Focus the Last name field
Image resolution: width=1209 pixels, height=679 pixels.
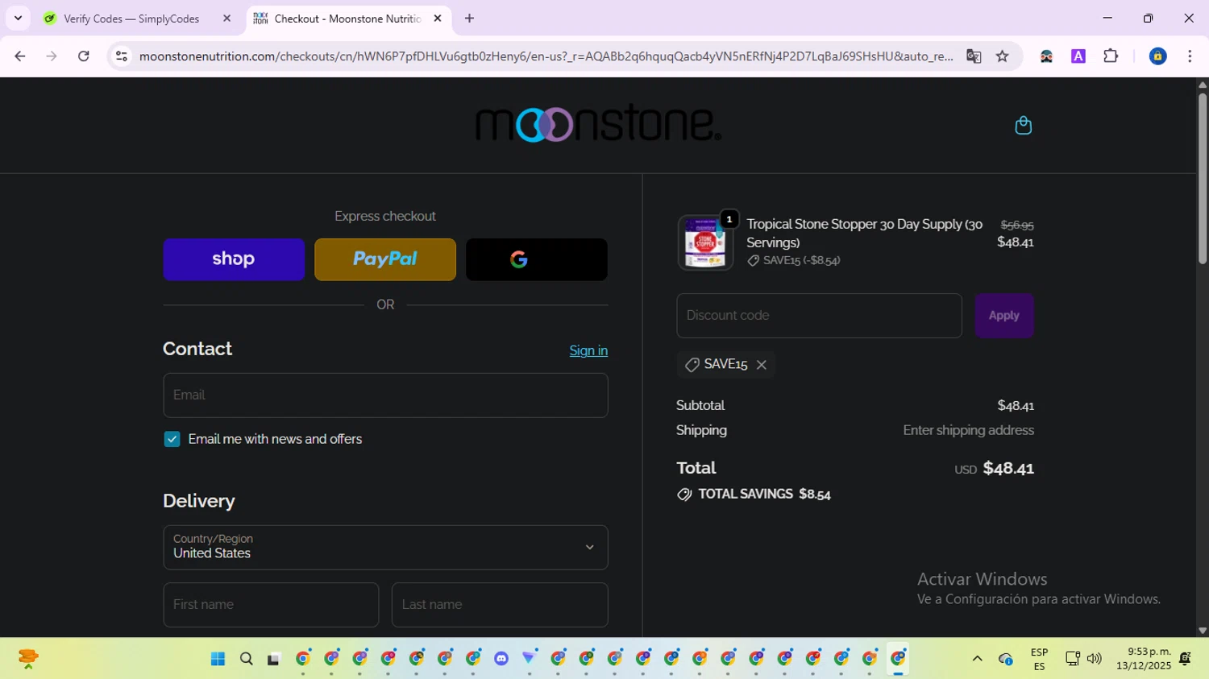click(x=500, y=605)
